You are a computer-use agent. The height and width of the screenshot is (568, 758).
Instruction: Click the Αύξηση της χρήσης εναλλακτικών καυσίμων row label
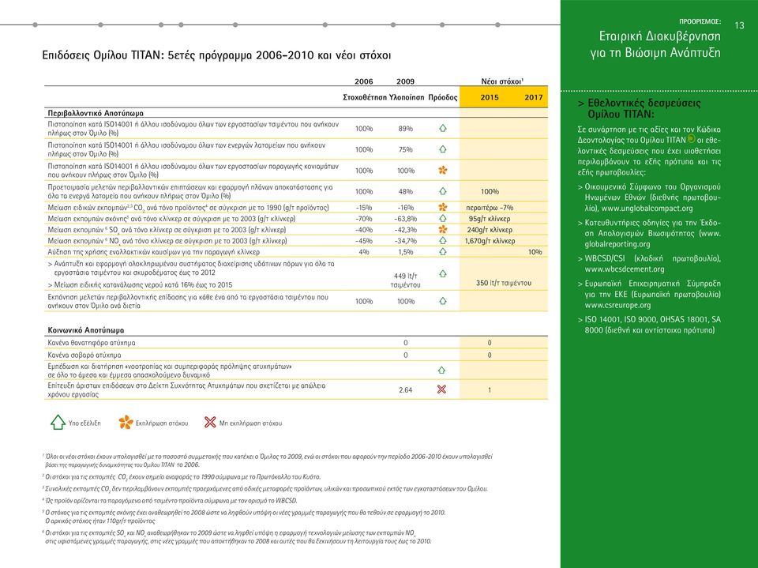[153, 252]
